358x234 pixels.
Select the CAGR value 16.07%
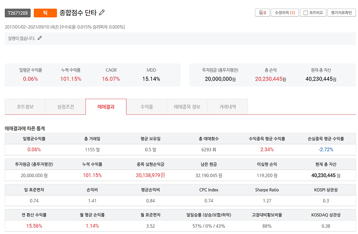pyautogui.click(x=111, y=79)
